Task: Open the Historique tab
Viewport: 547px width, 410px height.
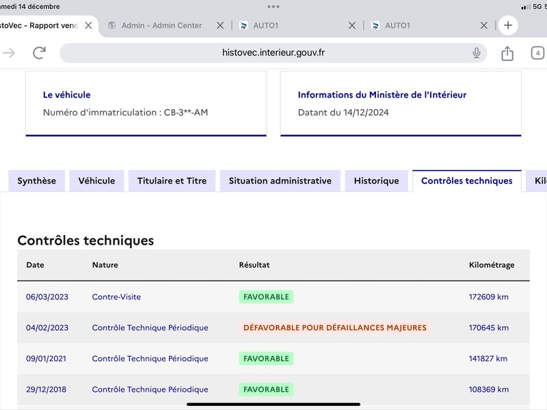Action: (377, 181)
